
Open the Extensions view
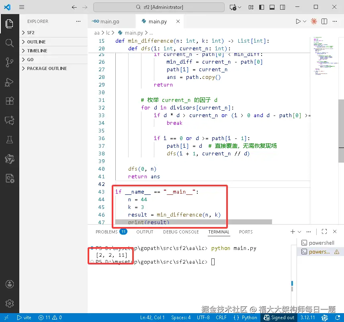click(x=9, y=101)
